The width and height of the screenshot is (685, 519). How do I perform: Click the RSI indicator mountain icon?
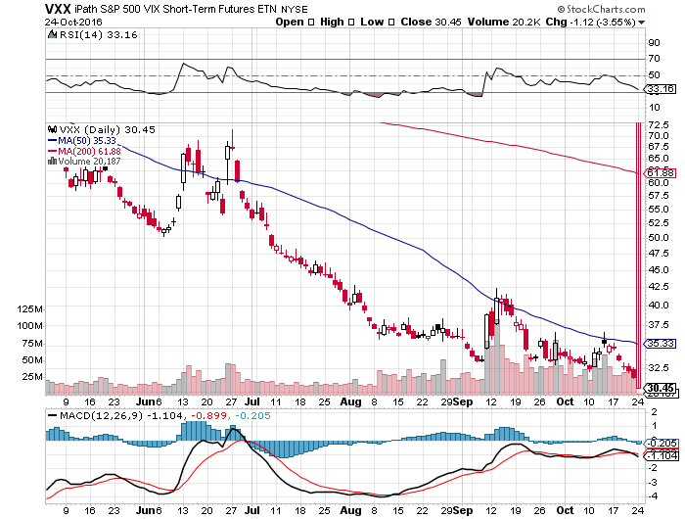(x=53, y=34)
